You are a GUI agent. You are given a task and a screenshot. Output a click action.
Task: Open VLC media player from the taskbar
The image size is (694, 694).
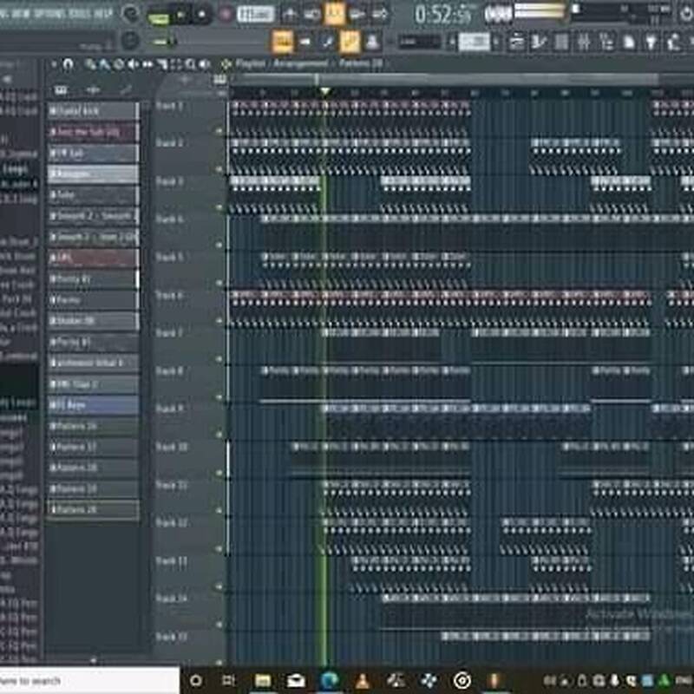click(363, 680)
